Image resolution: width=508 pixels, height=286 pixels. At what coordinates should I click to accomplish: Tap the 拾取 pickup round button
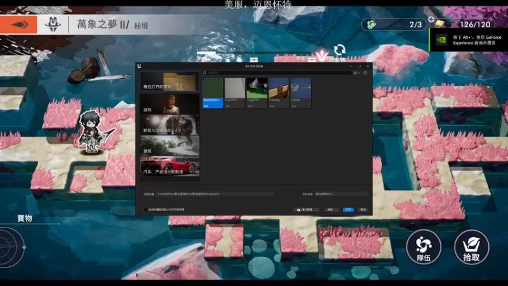(471, 247)
